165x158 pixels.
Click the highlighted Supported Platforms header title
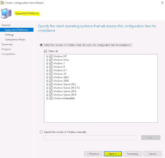click(x=27, y=13)
